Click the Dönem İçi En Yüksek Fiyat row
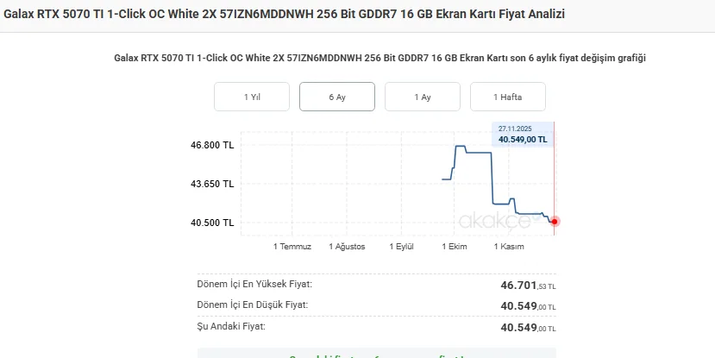 click(x=377, y=285)
